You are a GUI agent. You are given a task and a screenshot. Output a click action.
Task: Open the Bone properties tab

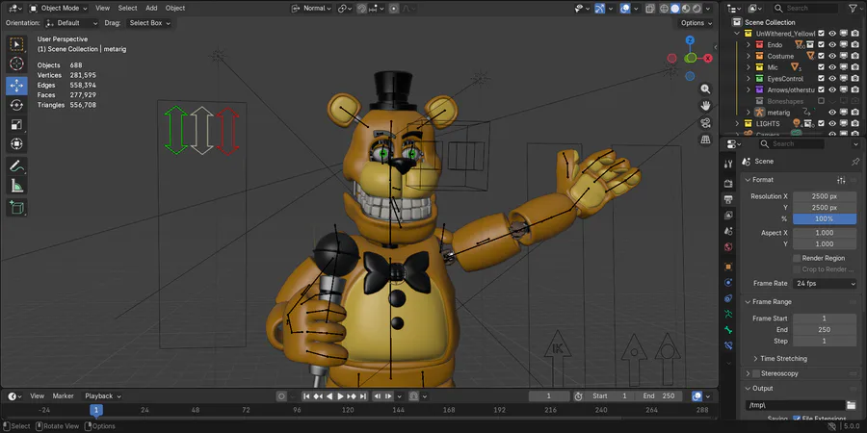[729, 330]
